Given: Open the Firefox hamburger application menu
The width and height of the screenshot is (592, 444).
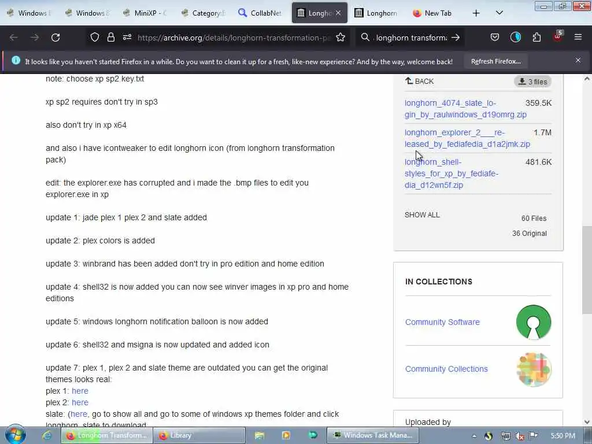Looking at the screenshot, I should 578,37.
